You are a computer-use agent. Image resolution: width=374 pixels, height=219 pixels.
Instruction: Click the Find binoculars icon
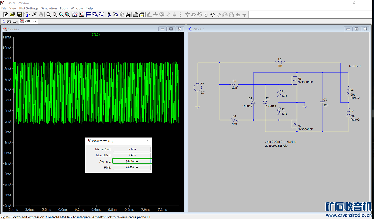pos(128,14)
